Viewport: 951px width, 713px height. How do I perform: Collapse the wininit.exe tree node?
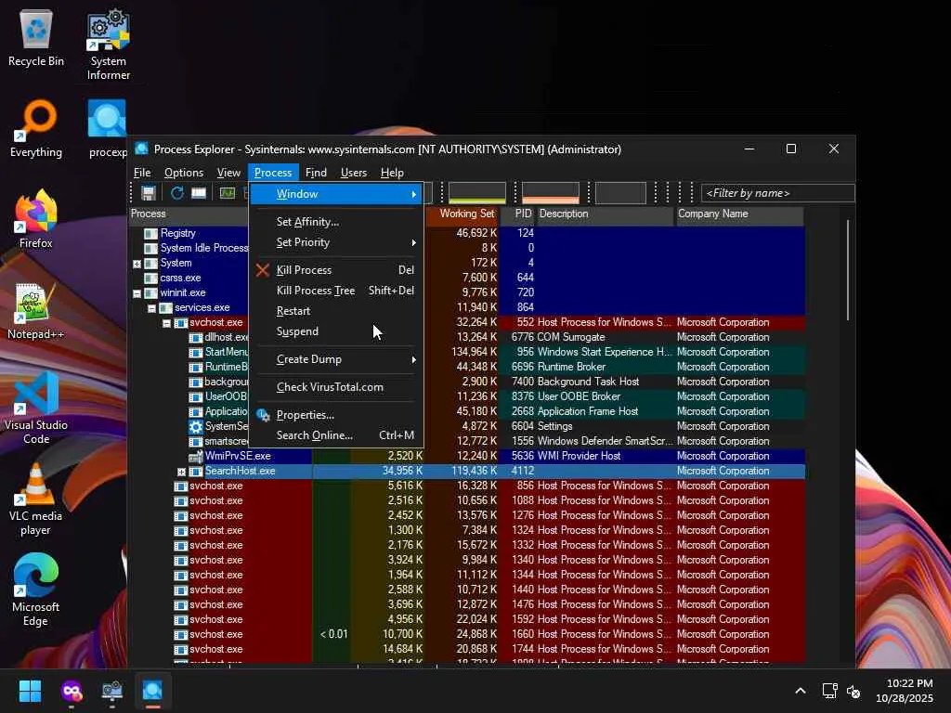(x=137, y=293)
